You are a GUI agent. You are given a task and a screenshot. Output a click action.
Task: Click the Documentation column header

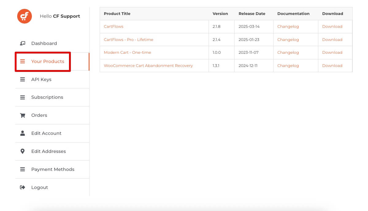[293, 14]
